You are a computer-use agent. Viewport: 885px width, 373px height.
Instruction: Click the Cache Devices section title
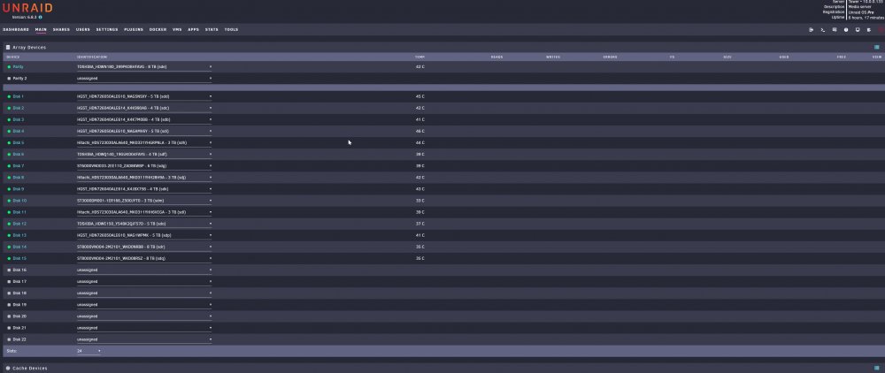click(30, 368)
